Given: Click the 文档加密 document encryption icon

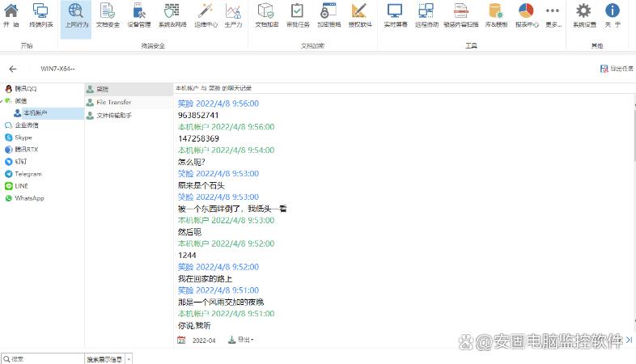Looking at the screenshot, I should (265, 15).
